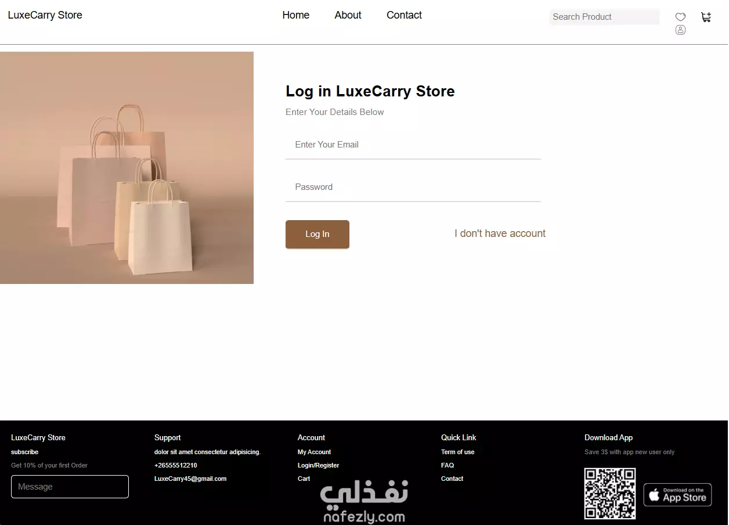Screen dimensions: 729x525
Task: Open Login/Register footer link
Action: click(318, 465)
